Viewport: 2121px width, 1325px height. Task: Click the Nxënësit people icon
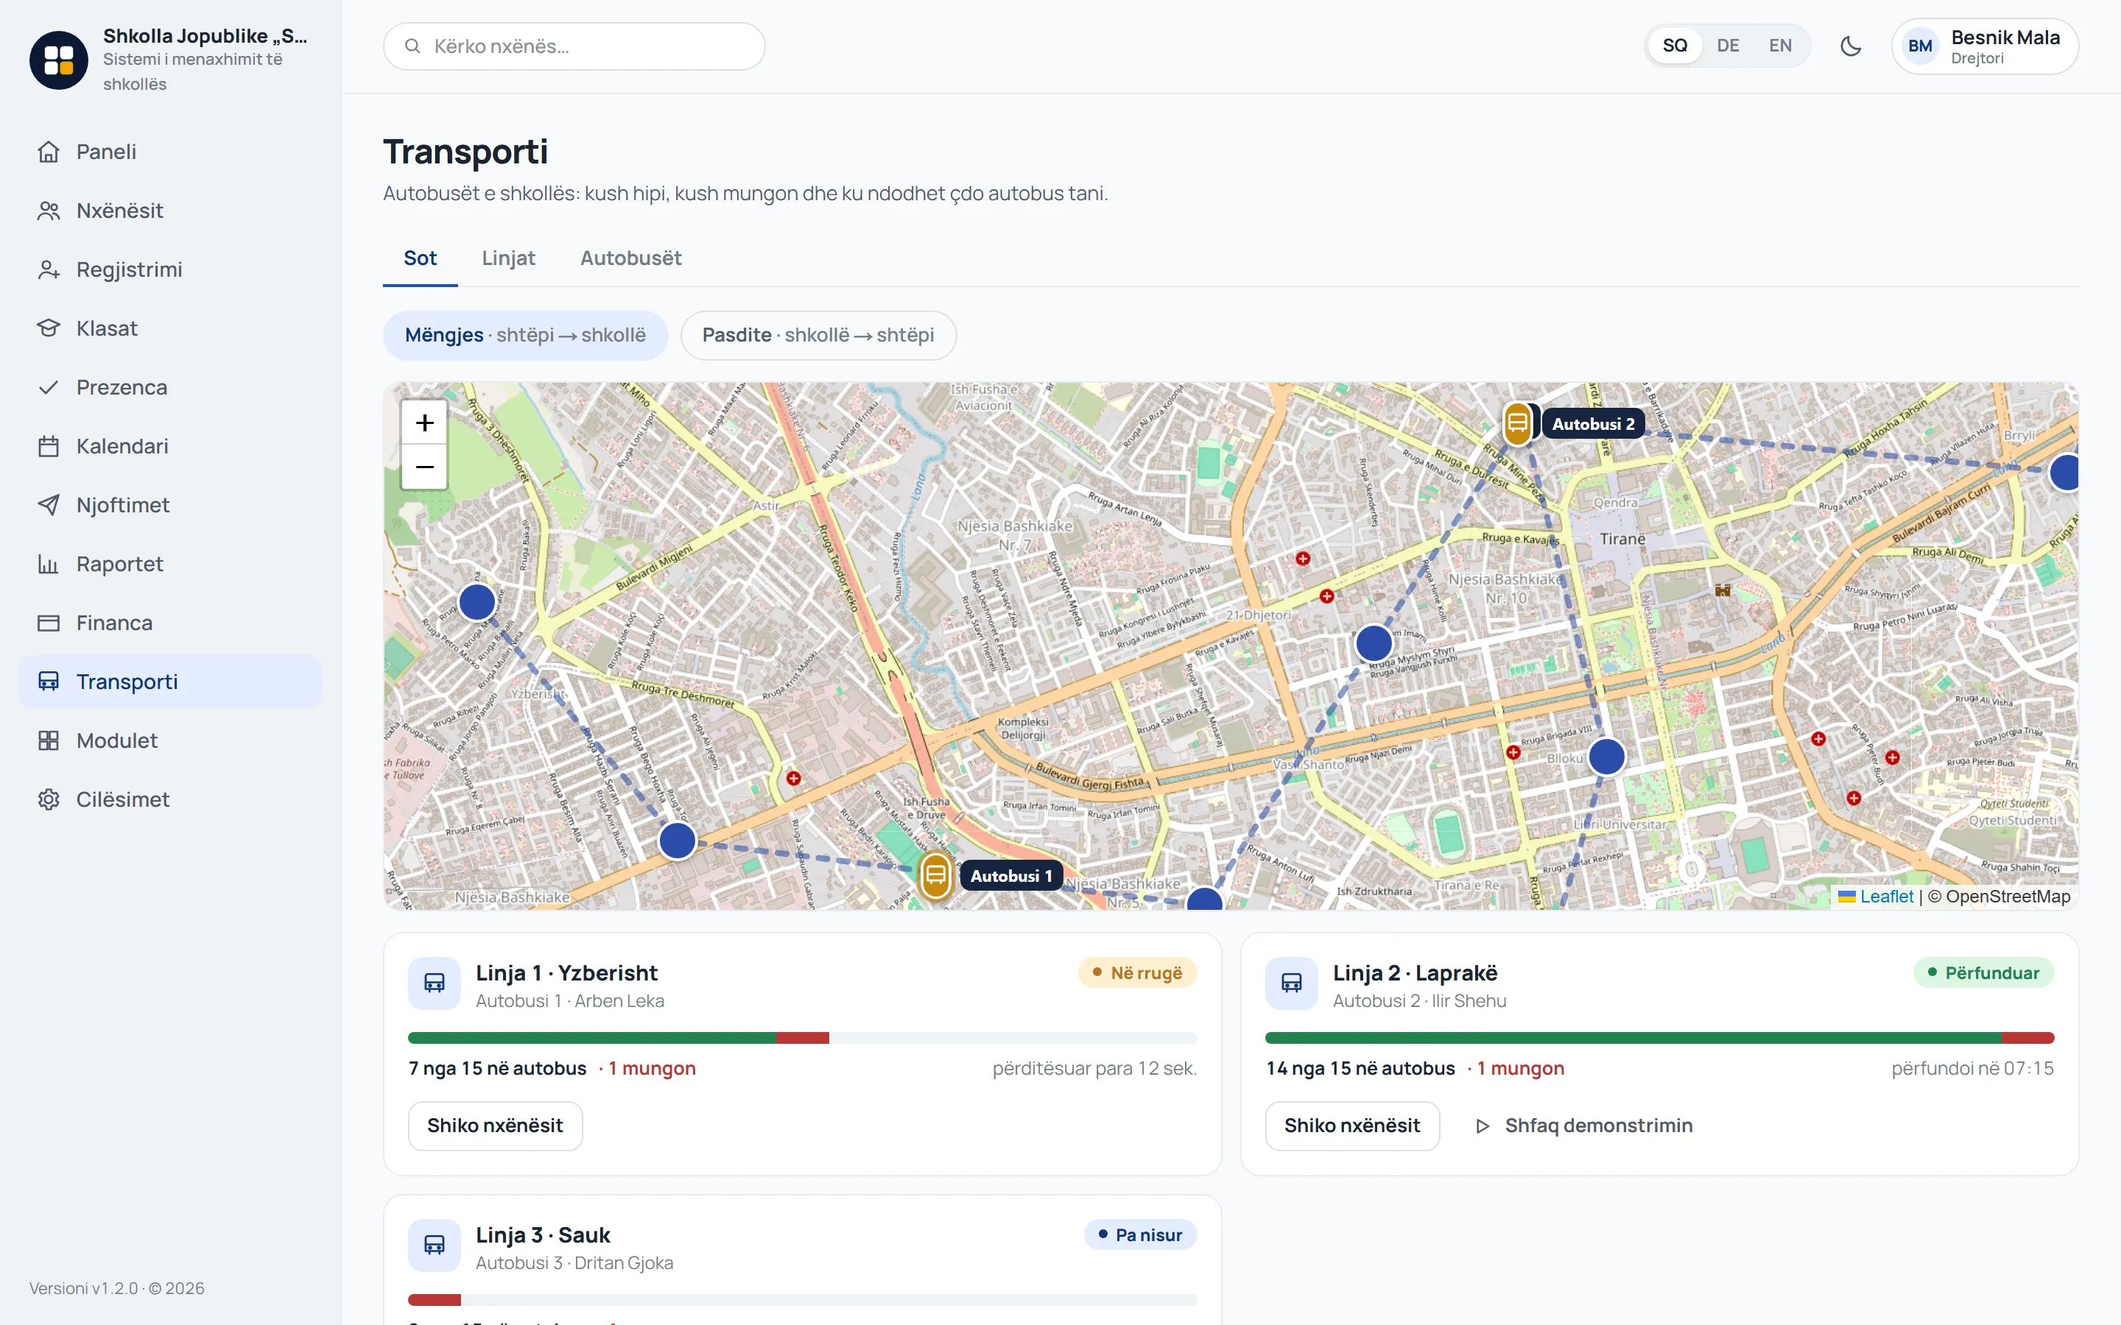(x=48, y=211)
